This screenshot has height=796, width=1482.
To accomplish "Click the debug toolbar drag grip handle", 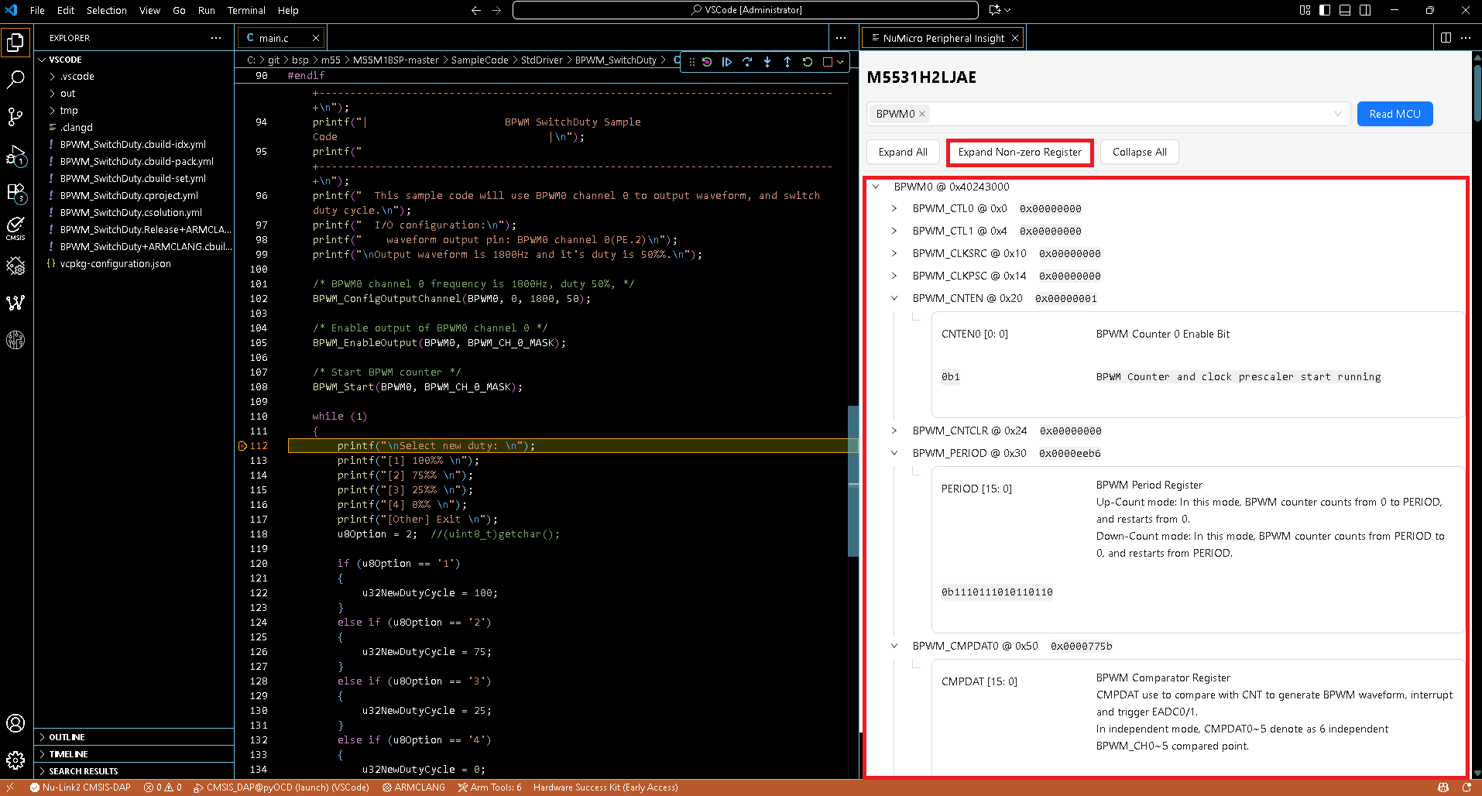I will click(691, 62).
